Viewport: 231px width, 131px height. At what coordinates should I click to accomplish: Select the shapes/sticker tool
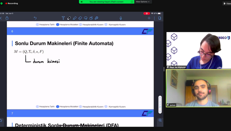(91, 18)
